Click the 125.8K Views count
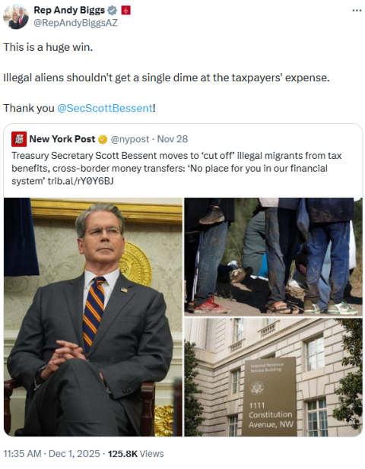365x469 pixels. (136, 454)
